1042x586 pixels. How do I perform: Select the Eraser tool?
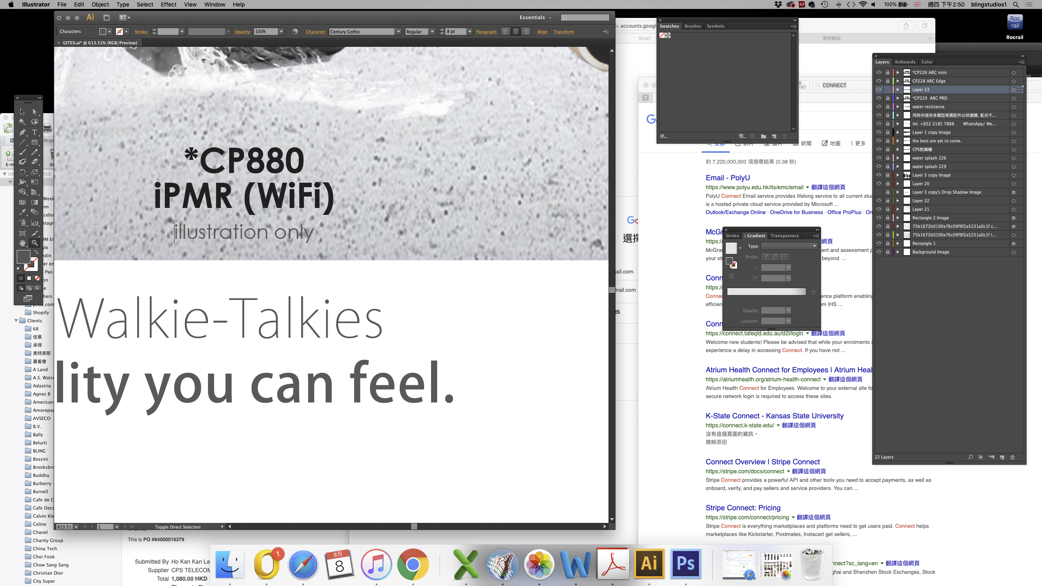[x=35, y=162]
